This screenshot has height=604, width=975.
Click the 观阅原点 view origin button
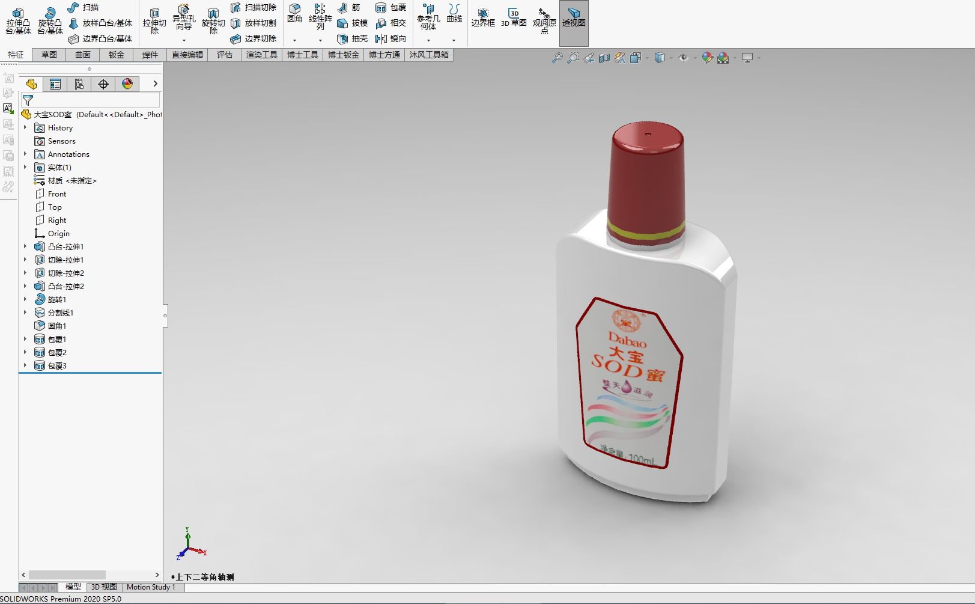tap(544, 20)
